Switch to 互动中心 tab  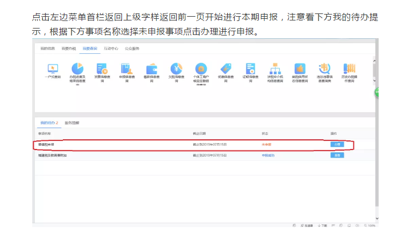[x=111, y=48]
